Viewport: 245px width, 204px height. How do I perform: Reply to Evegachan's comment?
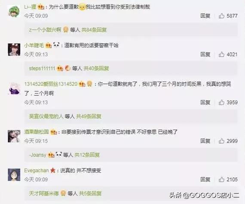(x=205, y=180)
